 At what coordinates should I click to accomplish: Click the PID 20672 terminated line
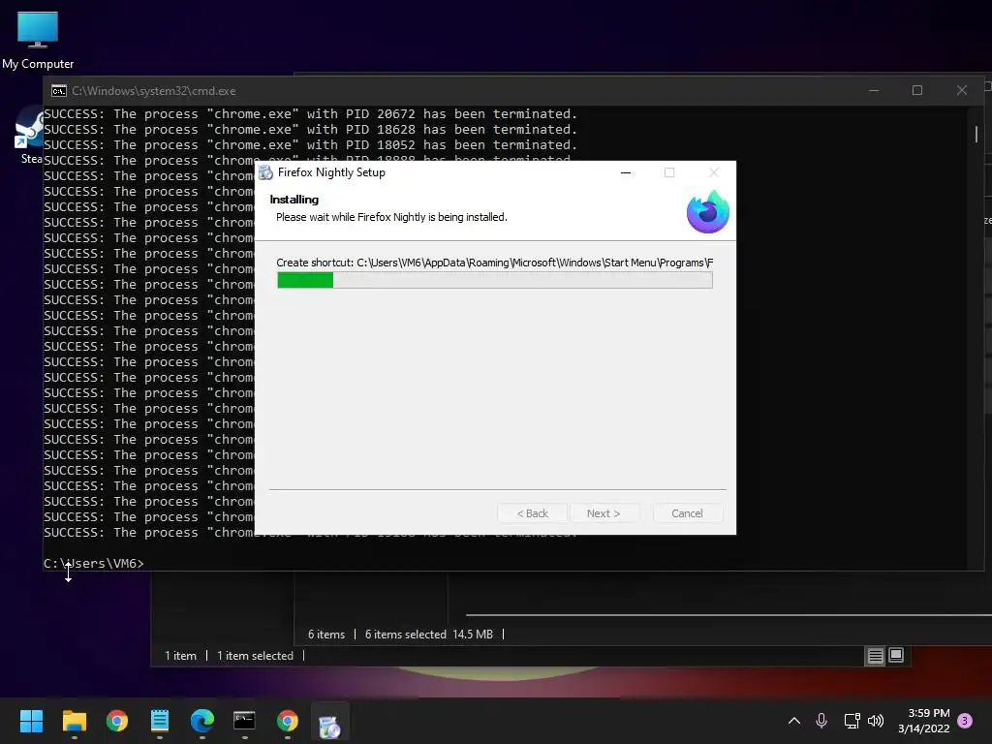coord(310,114)
